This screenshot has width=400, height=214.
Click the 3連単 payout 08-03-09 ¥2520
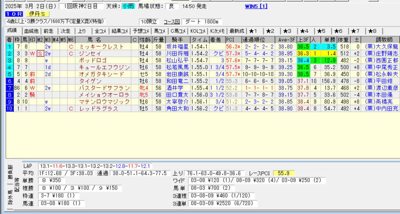222,203
